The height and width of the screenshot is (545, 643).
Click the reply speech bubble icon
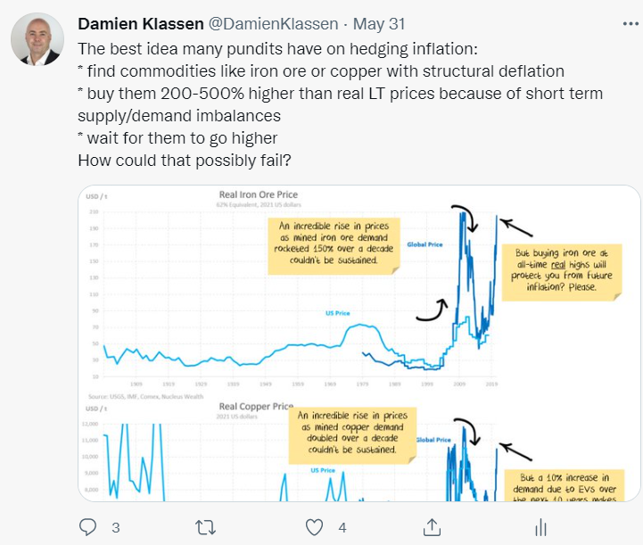tap(87, 526)
